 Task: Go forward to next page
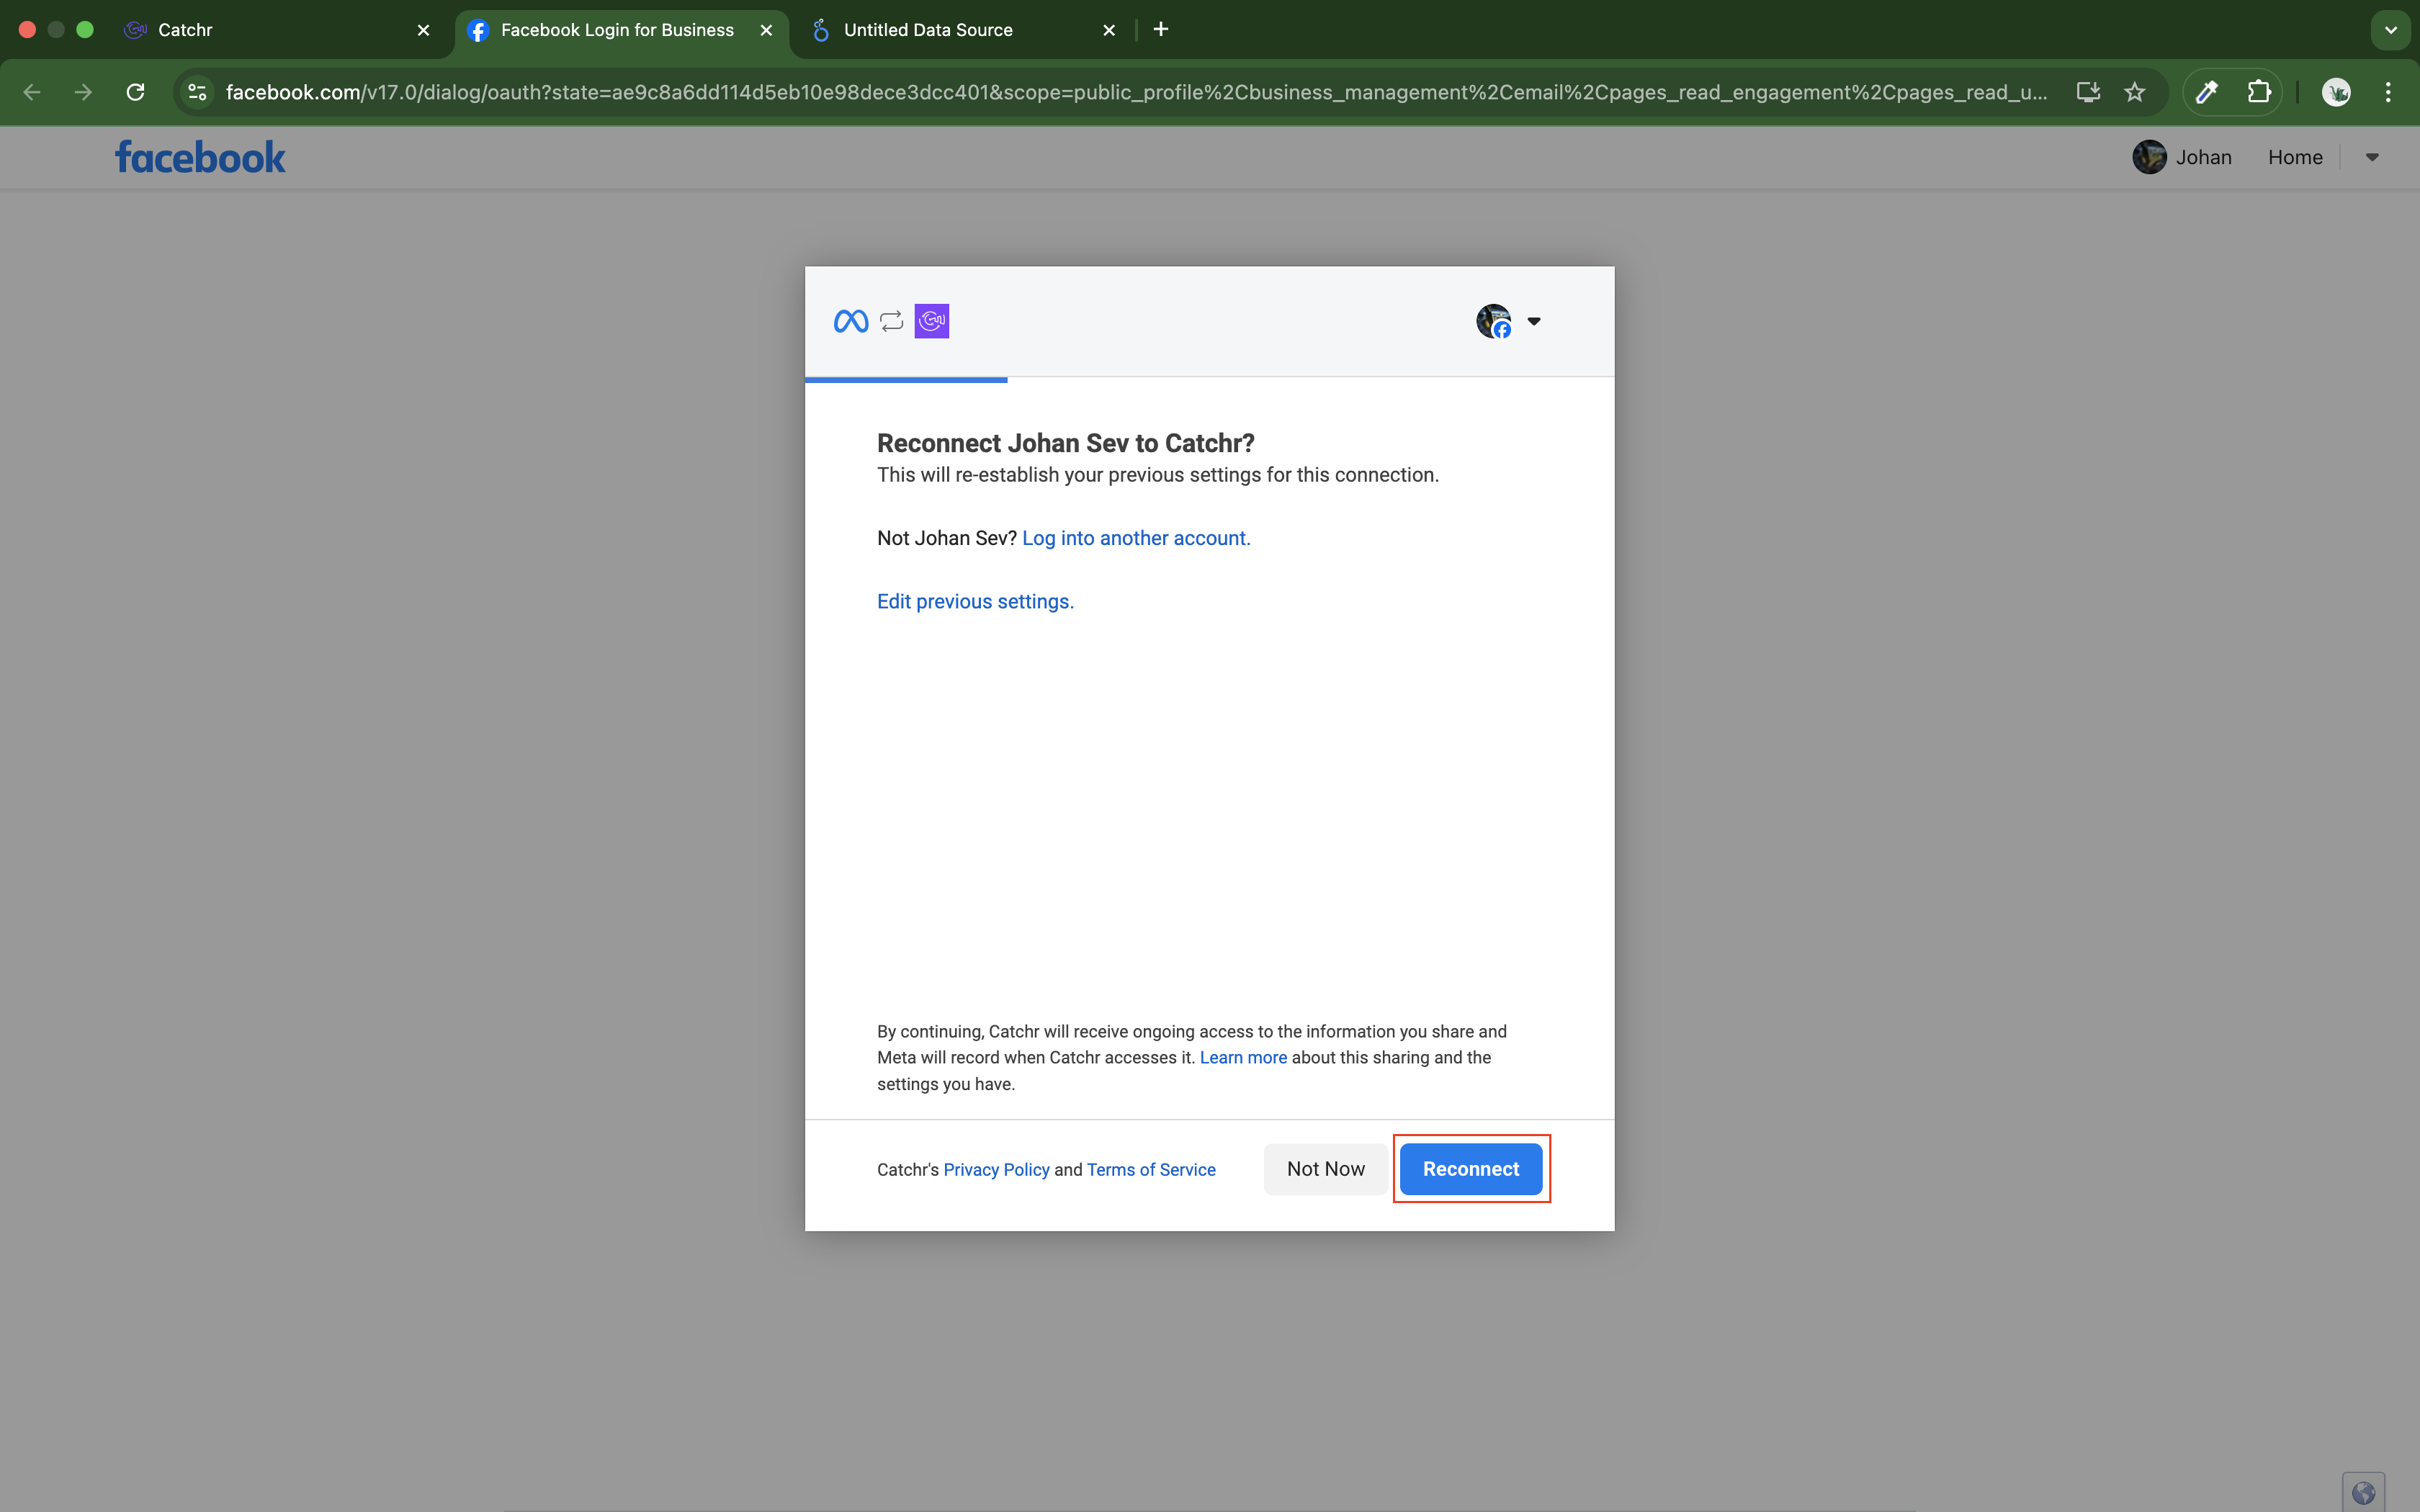point(83,92)
